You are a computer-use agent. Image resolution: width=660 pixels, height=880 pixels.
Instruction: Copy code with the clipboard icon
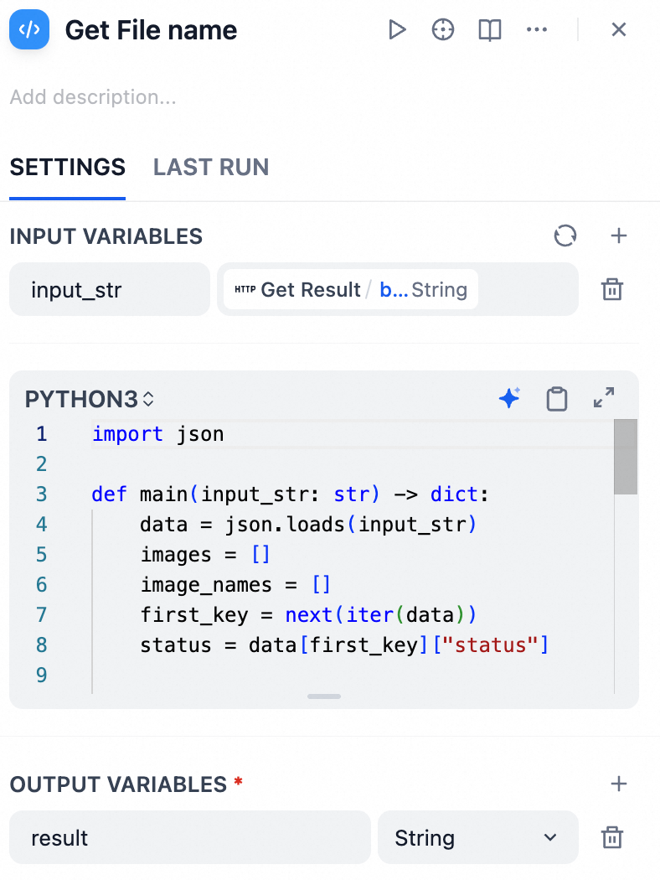[557, 399]
